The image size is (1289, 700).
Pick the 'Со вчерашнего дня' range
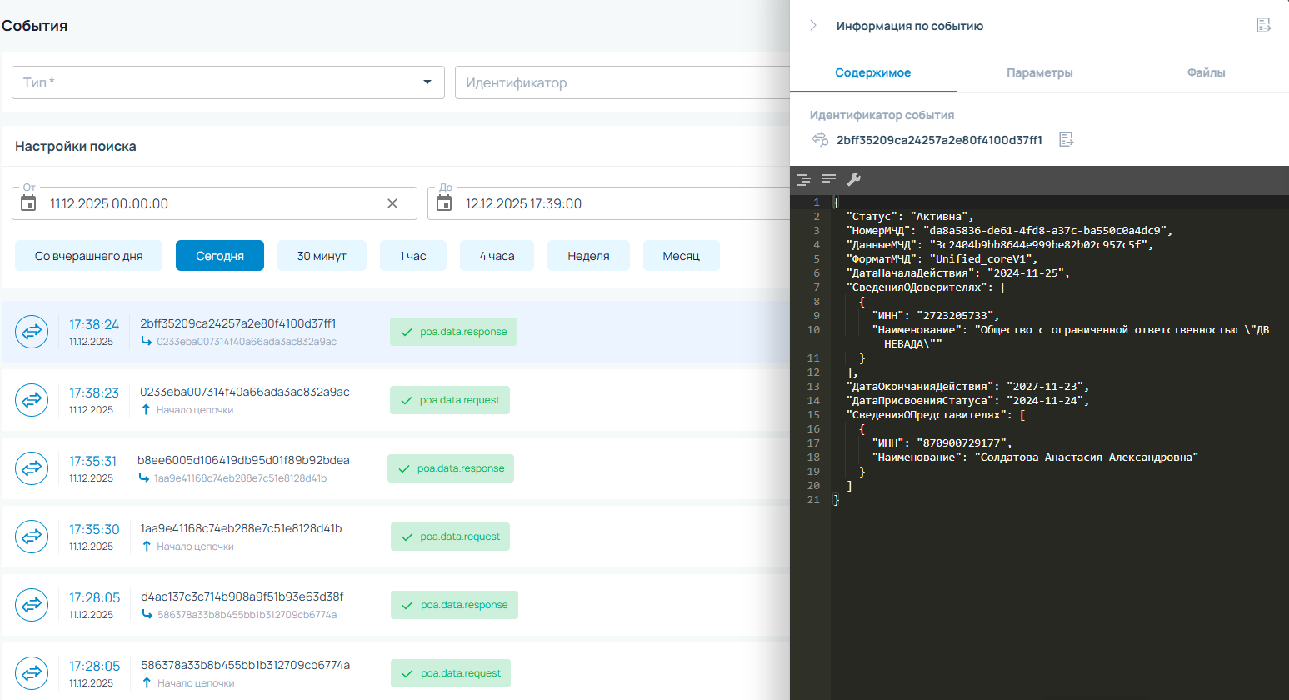click(x=89, y=256)
